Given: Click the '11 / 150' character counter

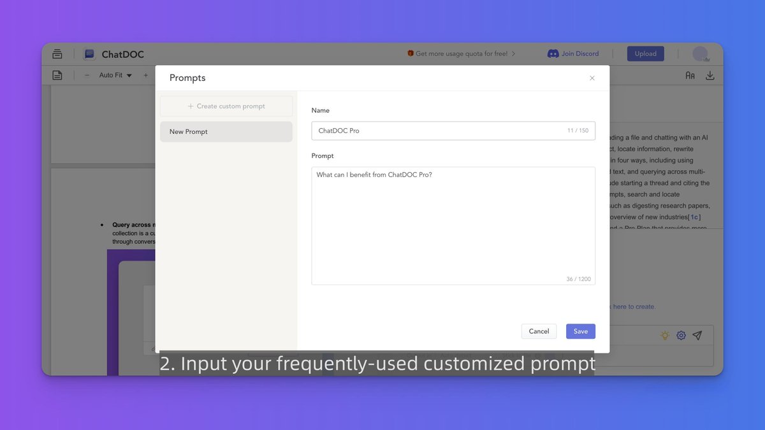Looking at the screenshot, I should (x=578, y=131).
